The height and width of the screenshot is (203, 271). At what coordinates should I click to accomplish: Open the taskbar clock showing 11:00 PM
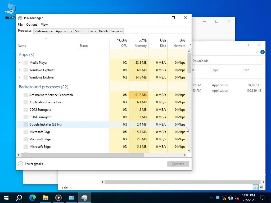[x=248, y=198]
